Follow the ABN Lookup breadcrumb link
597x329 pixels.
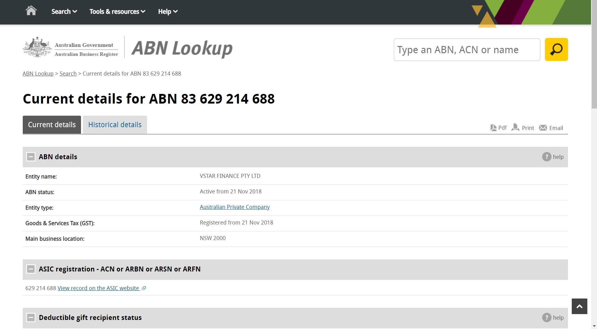tap(38, 74)
